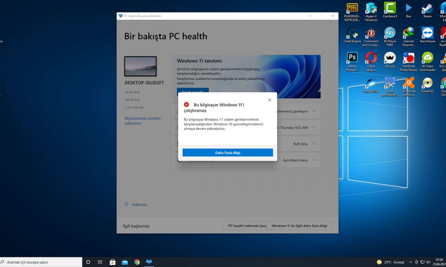
Task: Expand the Thursday 9:52 AM backup row
Action: (314, 127)
